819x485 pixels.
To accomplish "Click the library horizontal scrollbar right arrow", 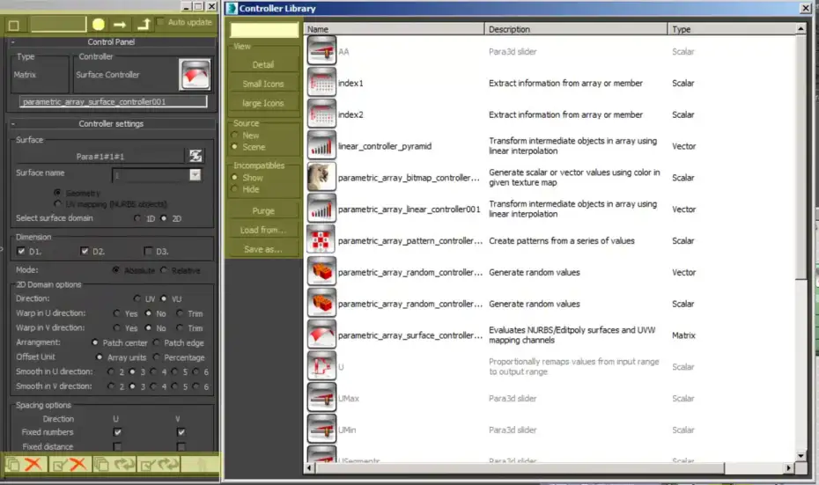I will click(x=789, y=468).
